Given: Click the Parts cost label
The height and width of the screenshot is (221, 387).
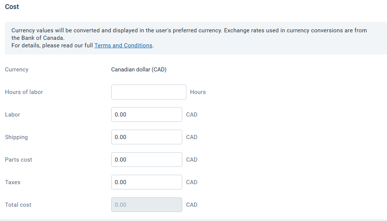Looking at the screenshot, I should [x=18, y=160].
